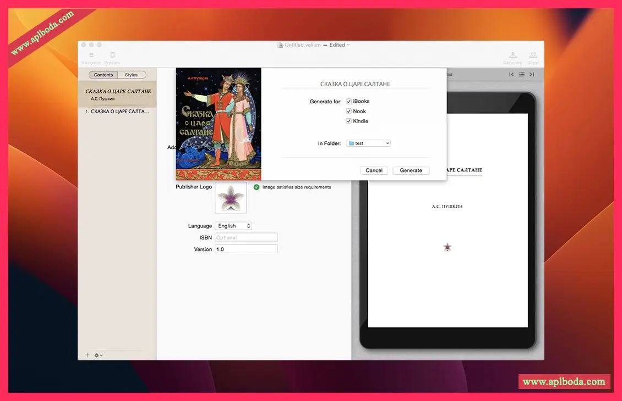Open the gear actions menu in sidebar
The width and height of the screenshot is (622, 401).
pos(99,355)
